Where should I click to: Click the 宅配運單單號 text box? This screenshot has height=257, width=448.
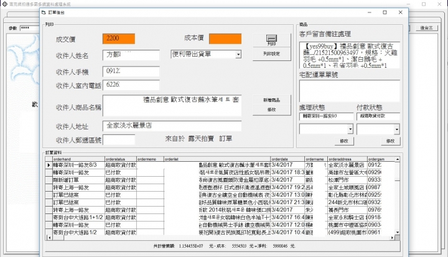[350, 91]
